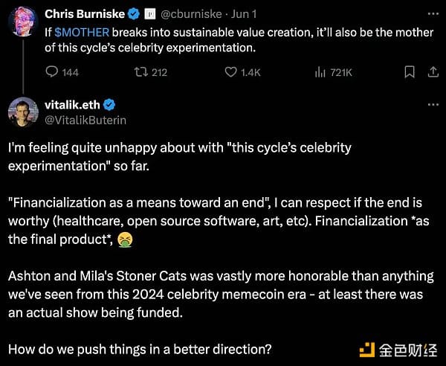
Task: Open Chris Burniske's profile avatar
Action: (x=23, y=22)
